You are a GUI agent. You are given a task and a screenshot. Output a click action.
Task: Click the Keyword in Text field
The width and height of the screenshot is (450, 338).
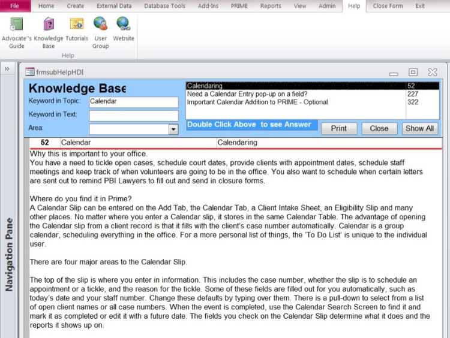(133, 115)
